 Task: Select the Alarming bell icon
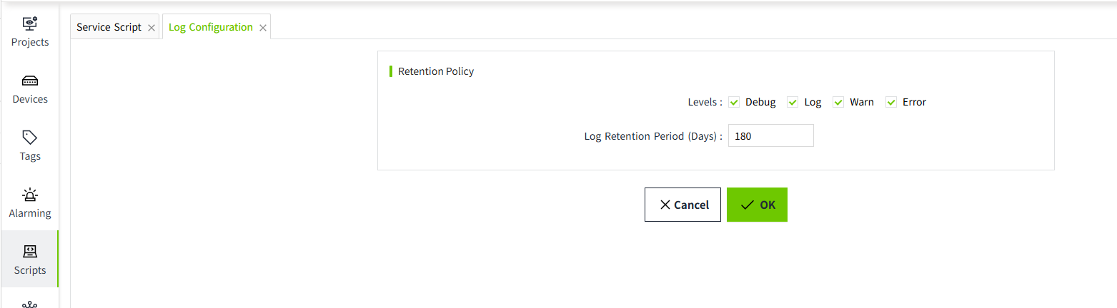tap(30, 195)
